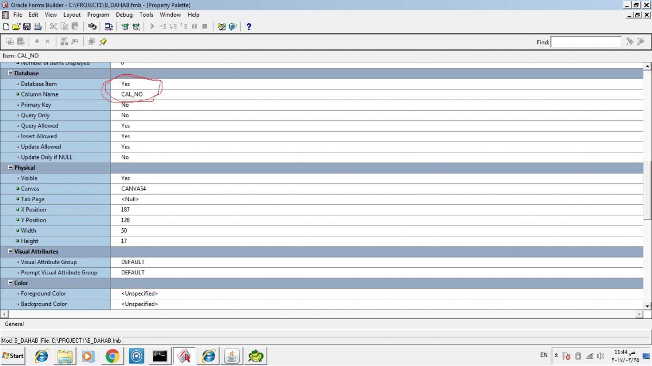Collapse the Database property section

[x=10, y=73]
